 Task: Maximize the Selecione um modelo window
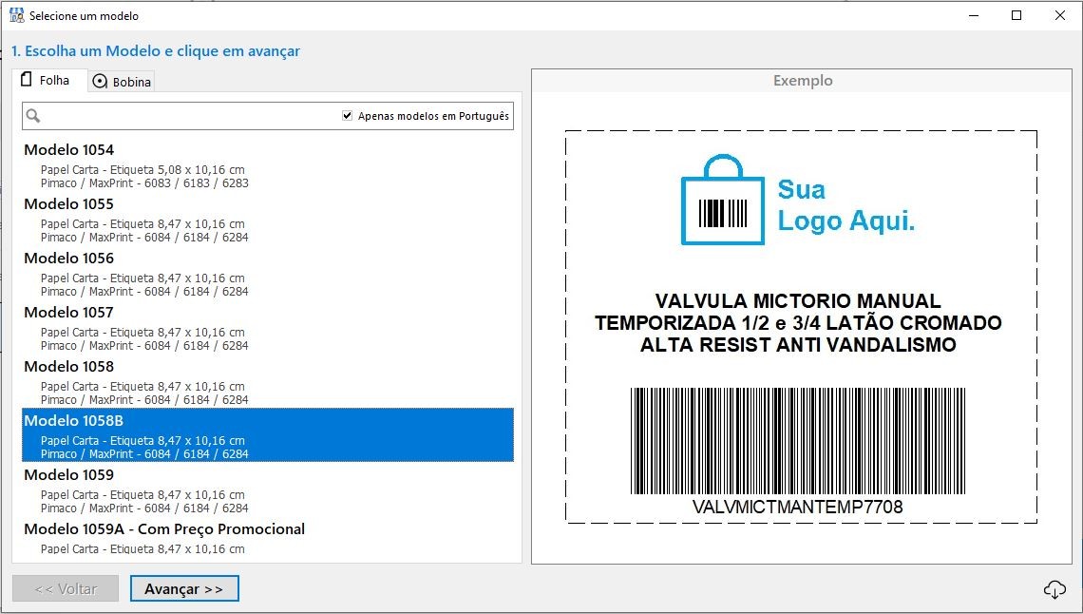pyautogui.click(x=1016, y=15)
